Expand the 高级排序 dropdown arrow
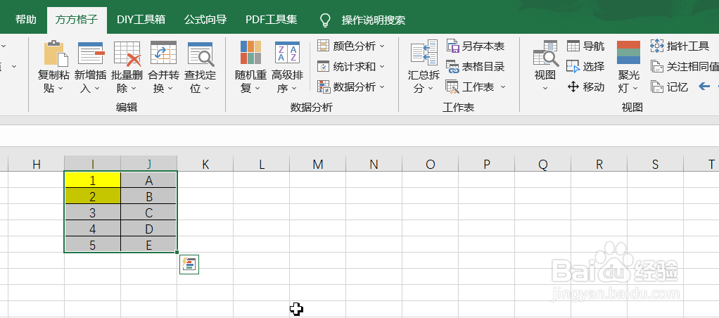 pyautogui.click(x=294, y=89)
